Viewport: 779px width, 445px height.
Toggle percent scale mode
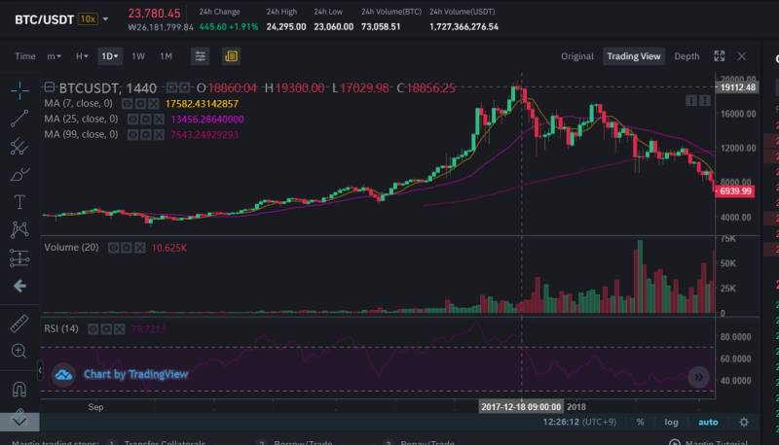(x=641, y=423)
